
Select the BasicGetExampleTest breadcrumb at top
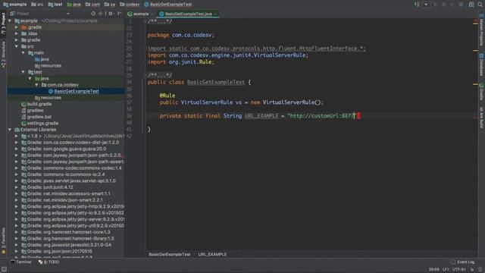coord(168,5)
